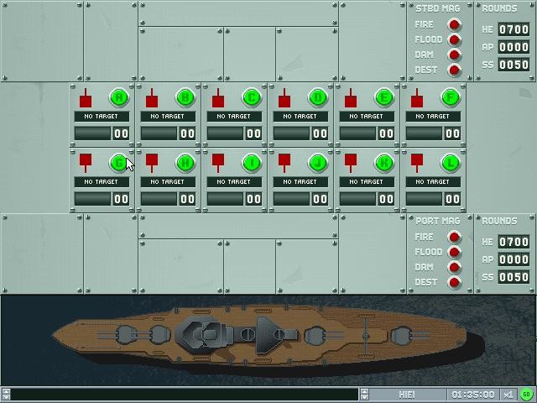Click red turret icon for gun D
This screenshot has width=537, height=403.
284,98
